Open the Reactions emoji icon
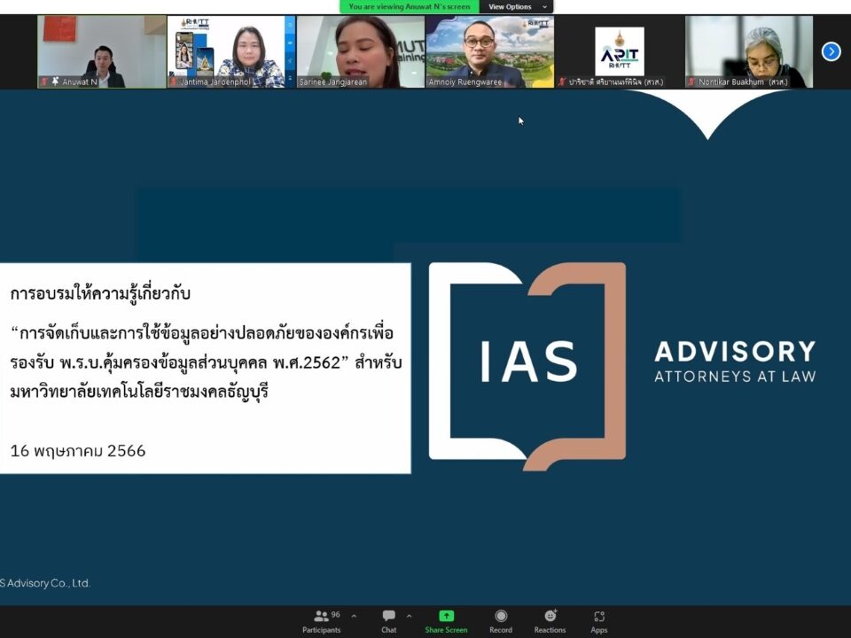Image resolution: width=851 pixels, height=638 pixels. [x=550, y=616]
